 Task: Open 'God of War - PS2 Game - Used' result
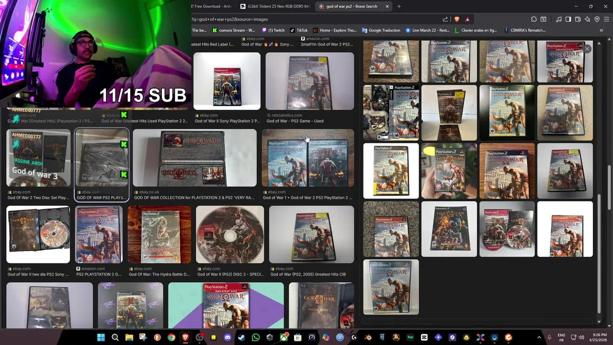click(x=309, y=80)
